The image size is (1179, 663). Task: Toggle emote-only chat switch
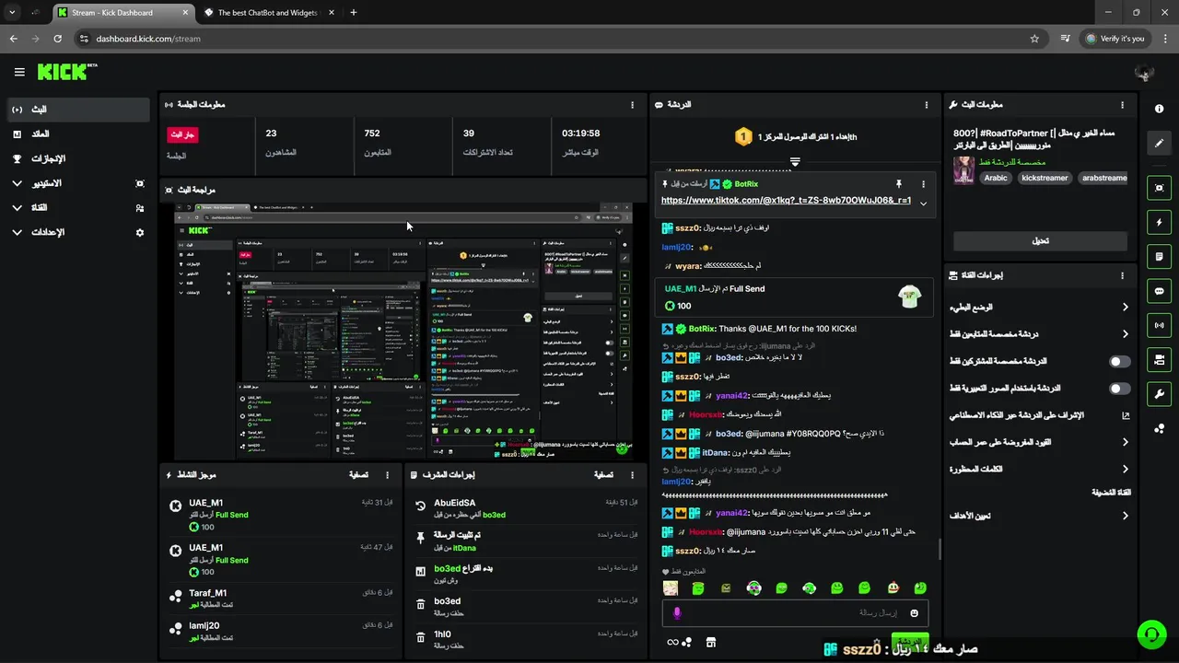1119,389
